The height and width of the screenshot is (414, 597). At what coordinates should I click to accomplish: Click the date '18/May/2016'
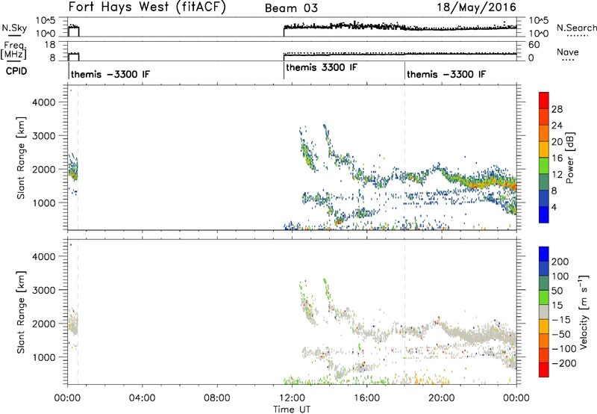click(x=476, y=7)
